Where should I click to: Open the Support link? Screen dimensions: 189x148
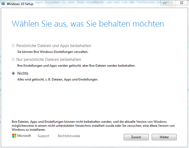coord(43,136)
